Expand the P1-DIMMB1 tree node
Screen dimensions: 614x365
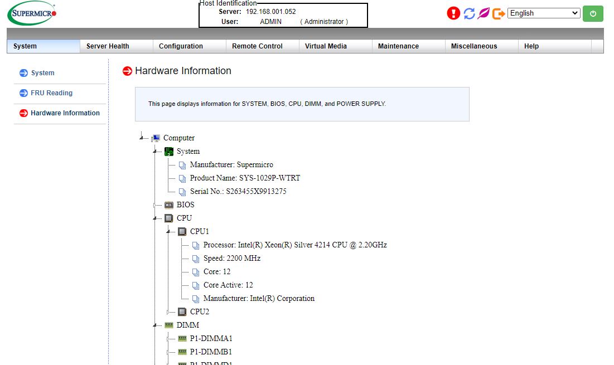[x=168, y=352]
